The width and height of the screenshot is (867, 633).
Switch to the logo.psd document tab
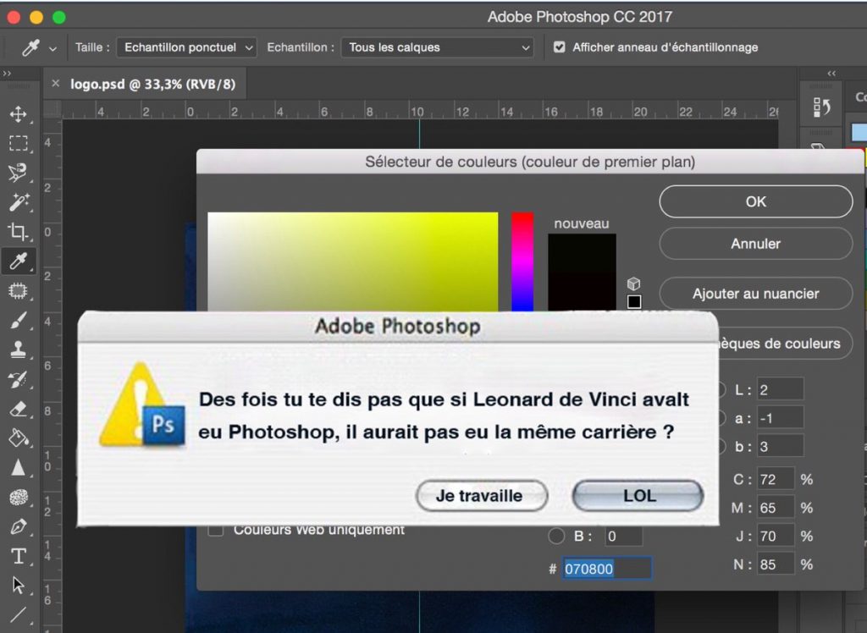pyautogui.click(x=152, y=84)
